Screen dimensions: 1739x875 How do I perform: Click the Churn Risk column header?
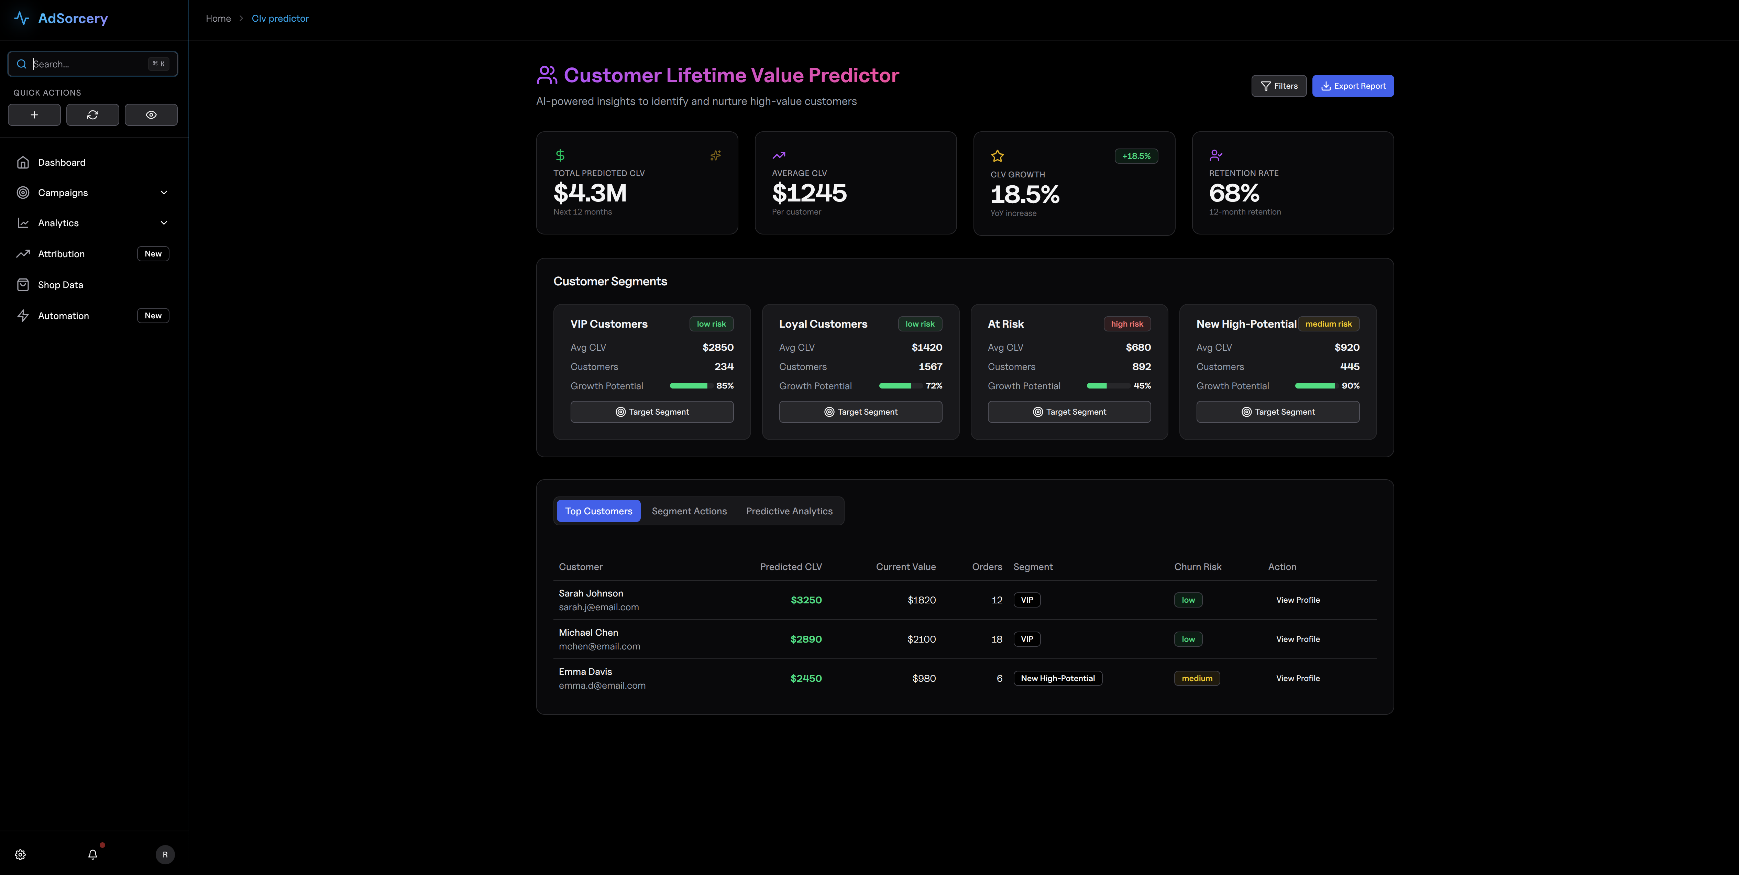click(1198, 567)
